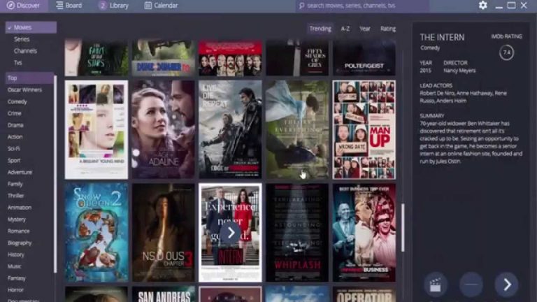
Task: Click the IMDb rating circle 7.4
Action: 506,52
